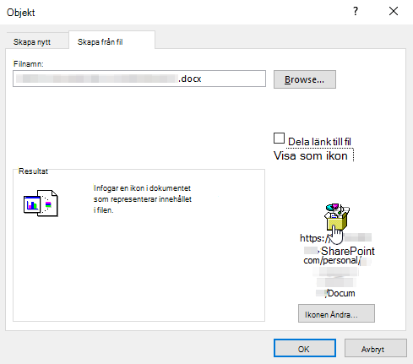Switch to the Skapa nytt tab
Image resolution: width=413 pixels, height=364 pixels.
[x=37, y=41]
